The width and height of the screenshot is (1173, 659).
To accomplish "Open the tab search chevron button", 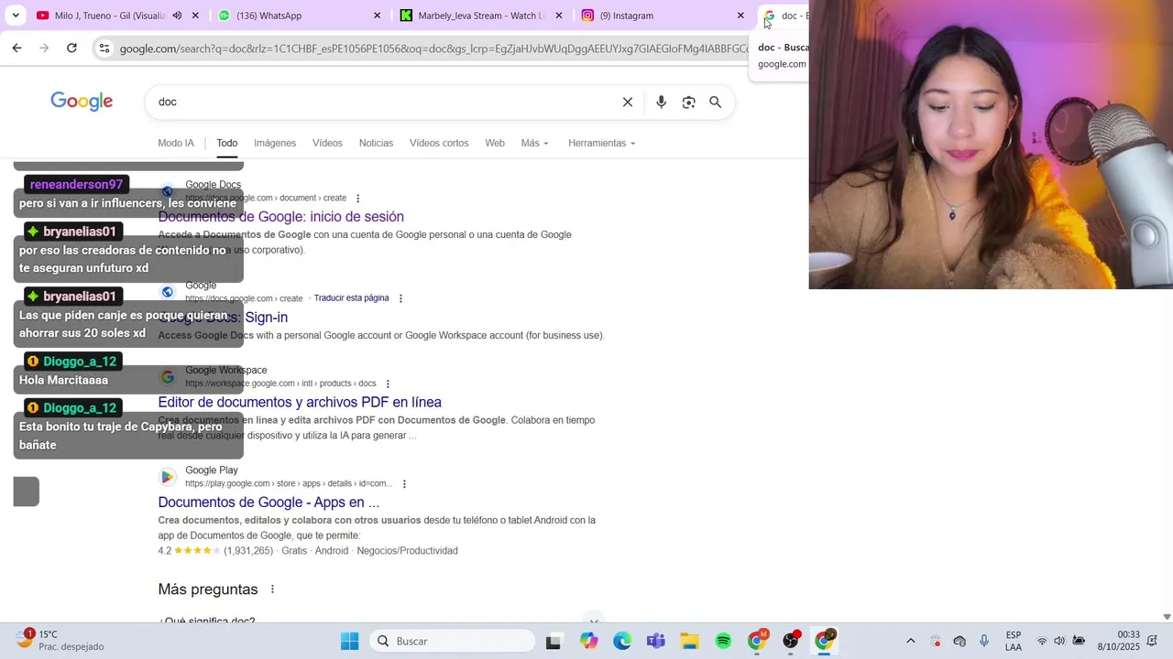I will pos(15,16).
